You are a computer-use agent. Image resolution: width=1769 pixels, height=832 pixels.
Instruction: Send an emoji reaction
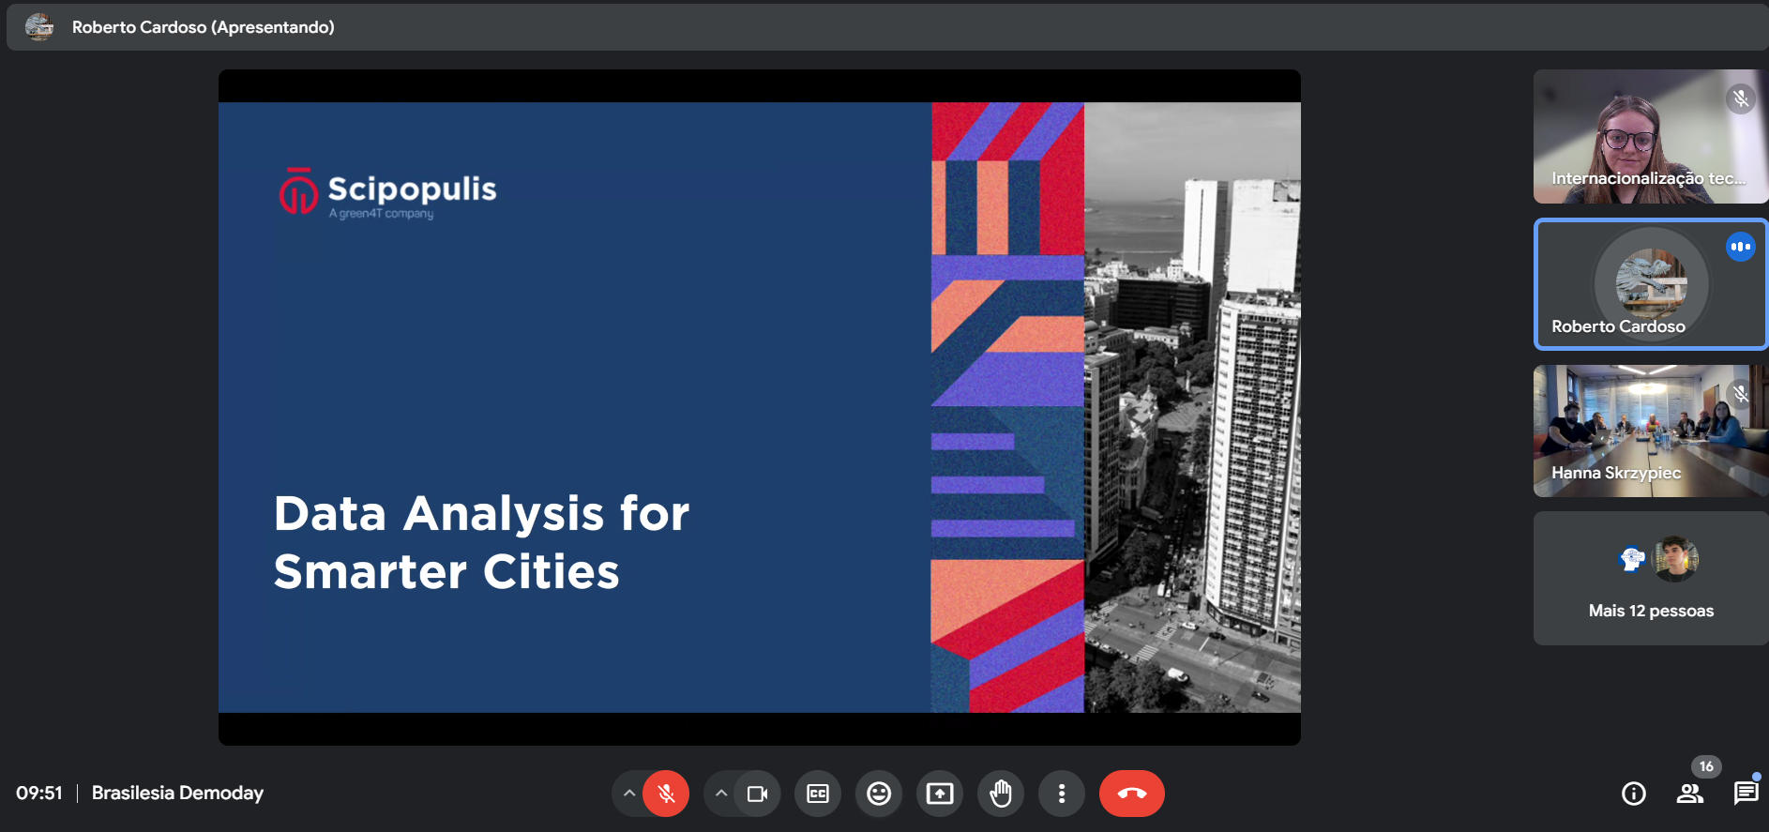pyautogui.click(x=879, y=794)
